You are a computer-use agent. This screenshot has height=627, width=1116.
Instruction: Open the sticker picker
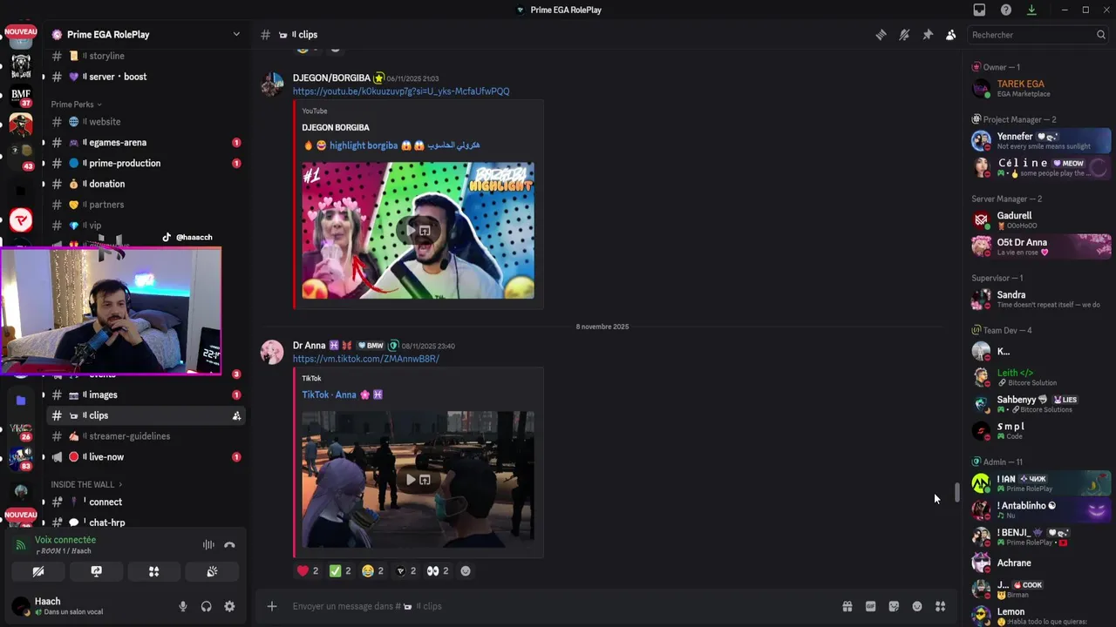894,606
